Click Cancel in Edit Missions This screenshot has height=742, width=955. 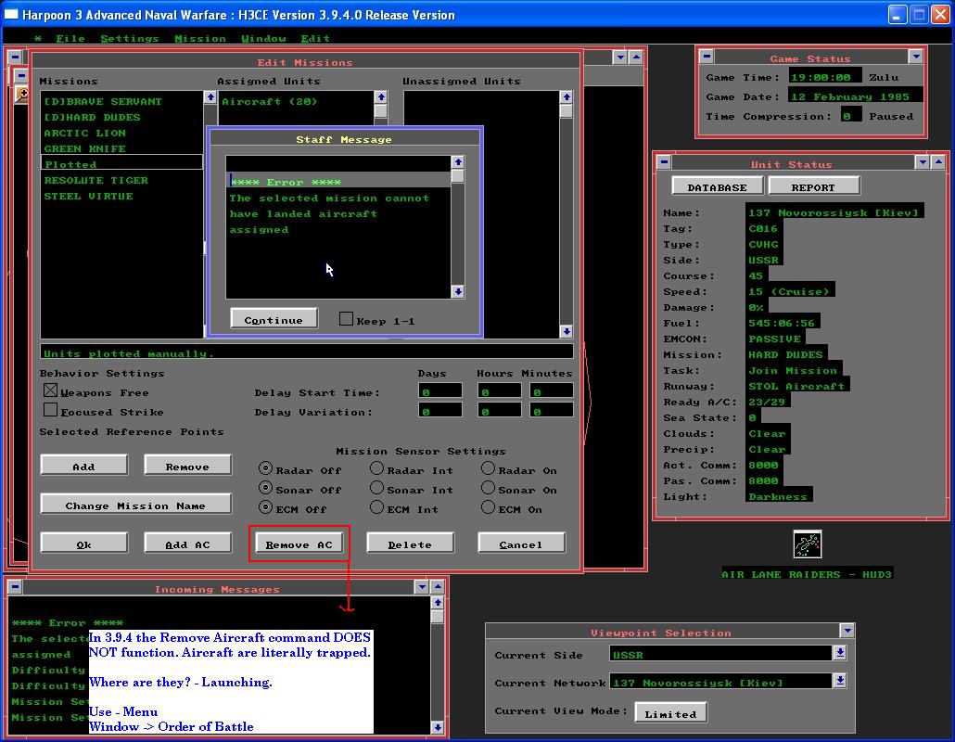521,543
